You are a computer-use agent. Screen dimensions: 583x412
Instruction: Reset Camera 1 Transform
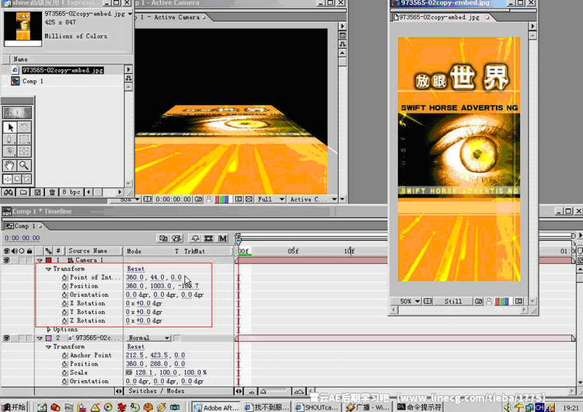click(x=136, y=269)
